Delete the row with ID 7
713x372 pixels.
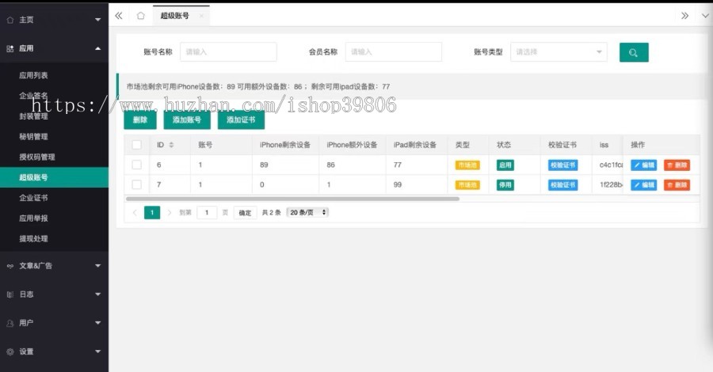[677, 185]
